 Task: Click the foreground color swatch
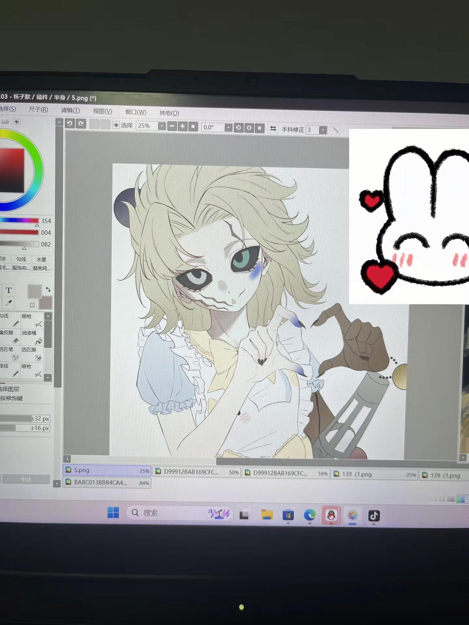click(34, 291)
